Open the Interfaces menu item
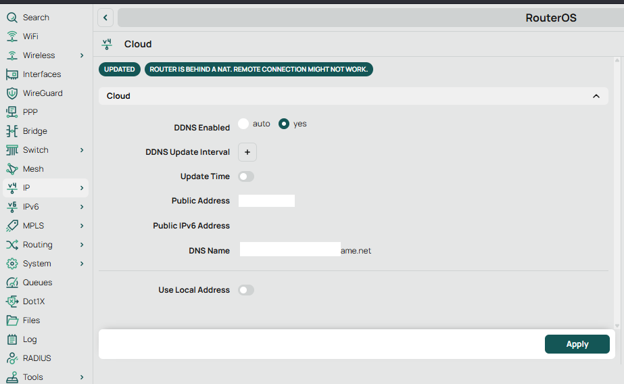This screenshot has width=624, height=384. (x=45, y=74)
